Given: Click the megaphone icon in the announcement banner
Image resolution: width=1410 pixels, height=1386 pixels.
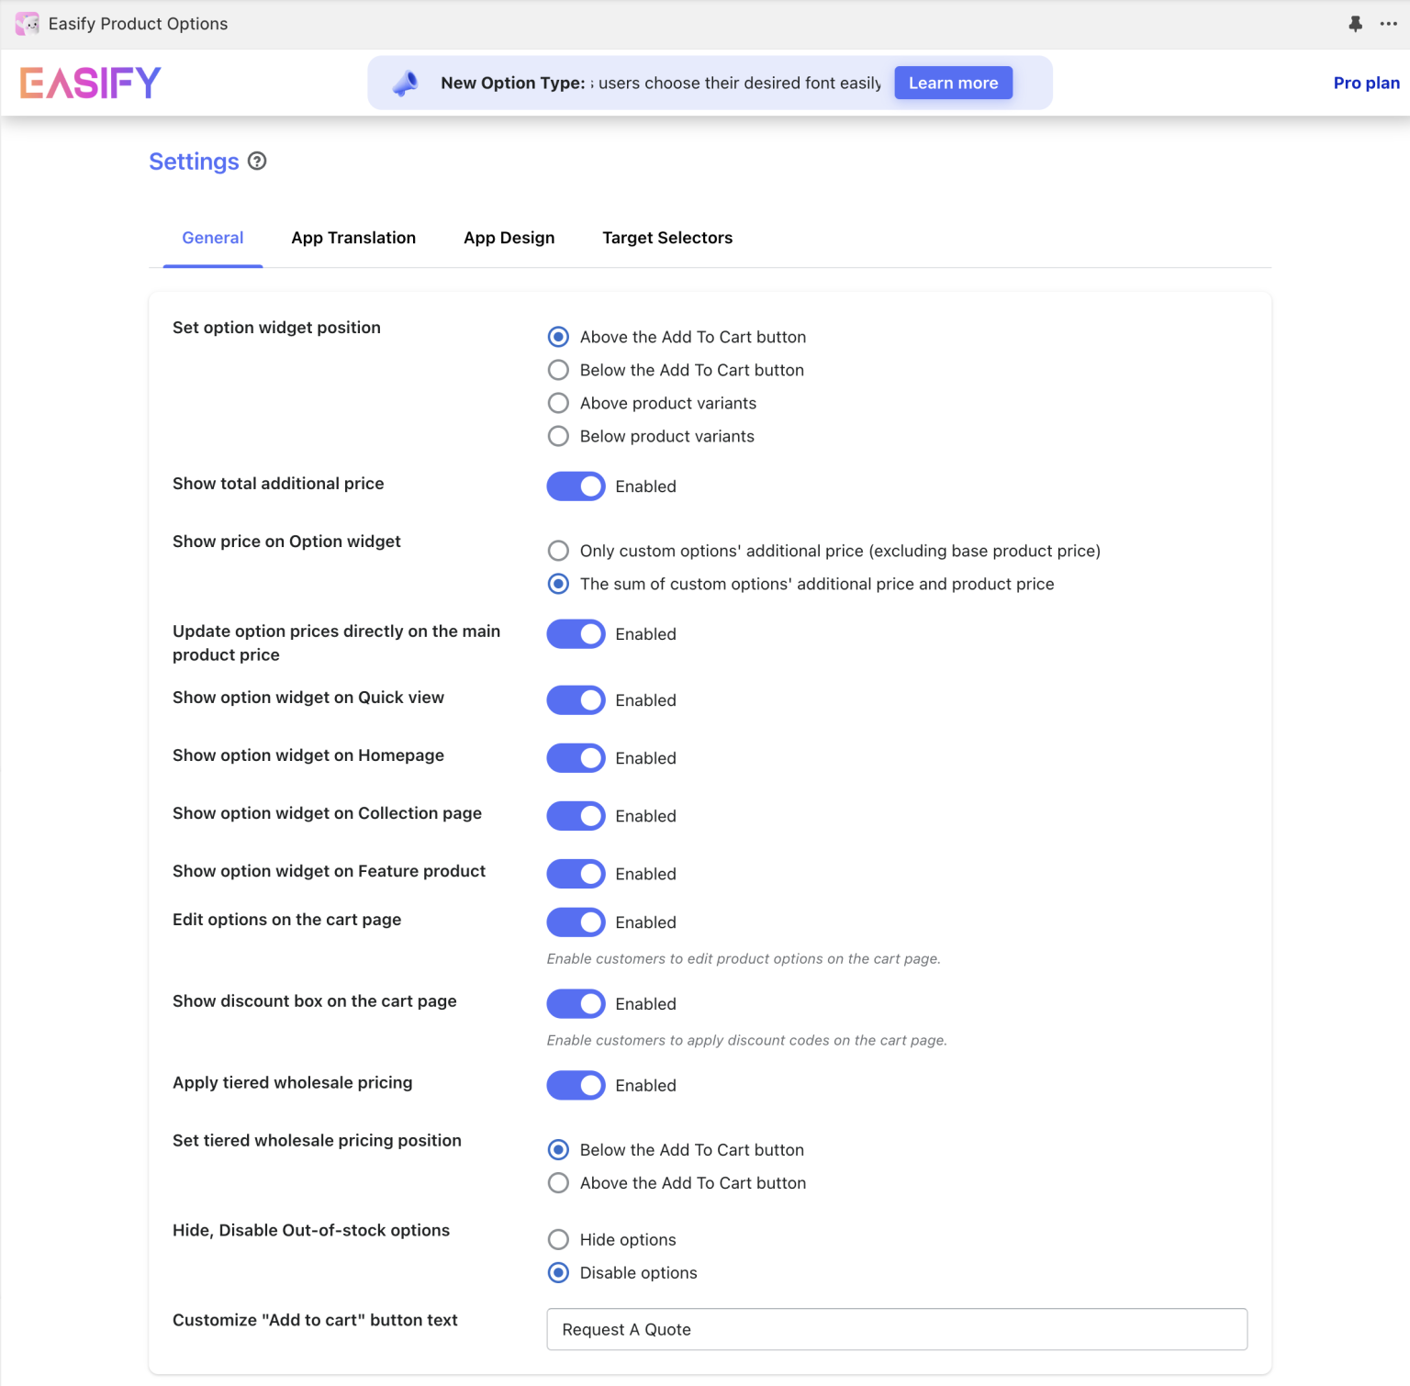Looking at the screenshot, I should (407, 82).
